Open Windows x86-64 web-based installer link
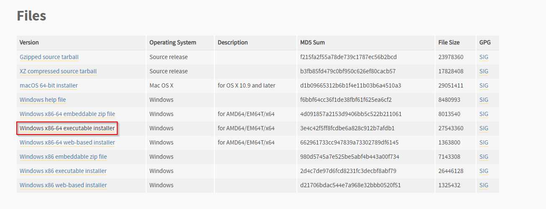The height and width of the screenshot is (209, 546). click(x=67, y=142)
